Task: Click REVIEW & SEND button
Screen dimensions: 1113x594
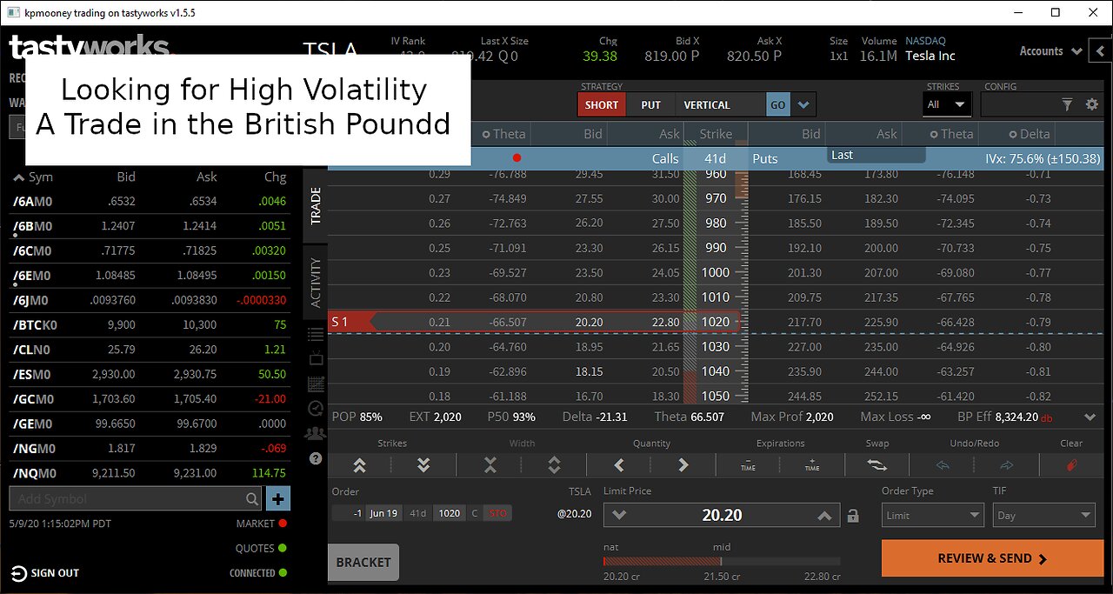Action: tap(991, 558)
